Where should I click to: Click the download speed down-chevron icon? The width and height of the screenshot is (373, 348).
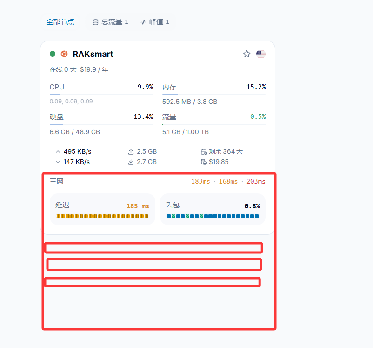pos(58,162)
